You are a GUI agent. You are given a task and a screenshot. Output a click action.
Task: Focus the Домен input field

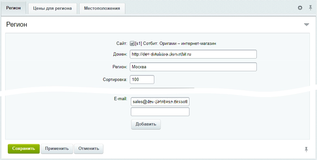pyautogui.click(x=193, y=54)
